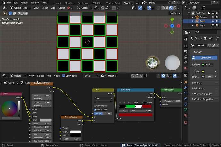Screen dimensions: 221x147
Task: Toggle proportional editing in viewport header
Action: (x=114, y=8)
